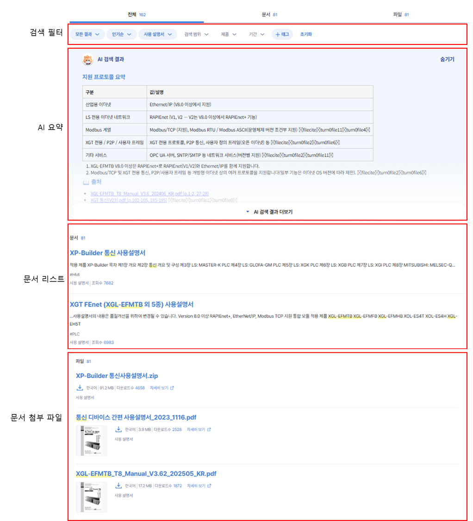473x521 pixels.
Task: Open the 모든 결과 filter dropdown
Action: point(87,34)
